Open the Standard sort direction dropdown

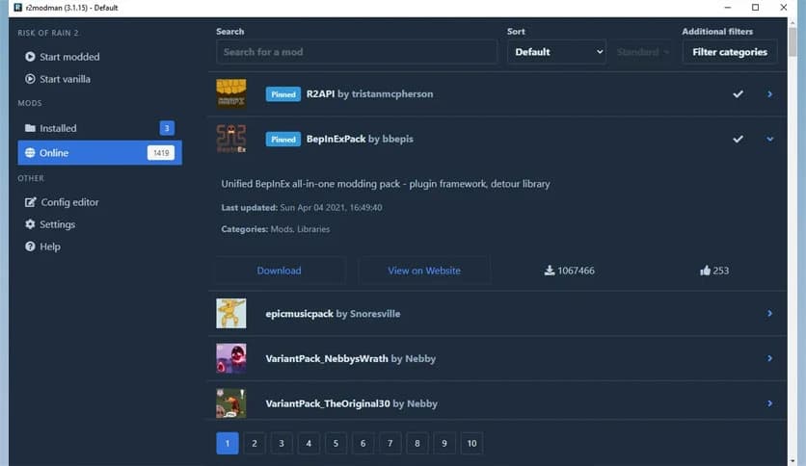(x=641, y=52)
